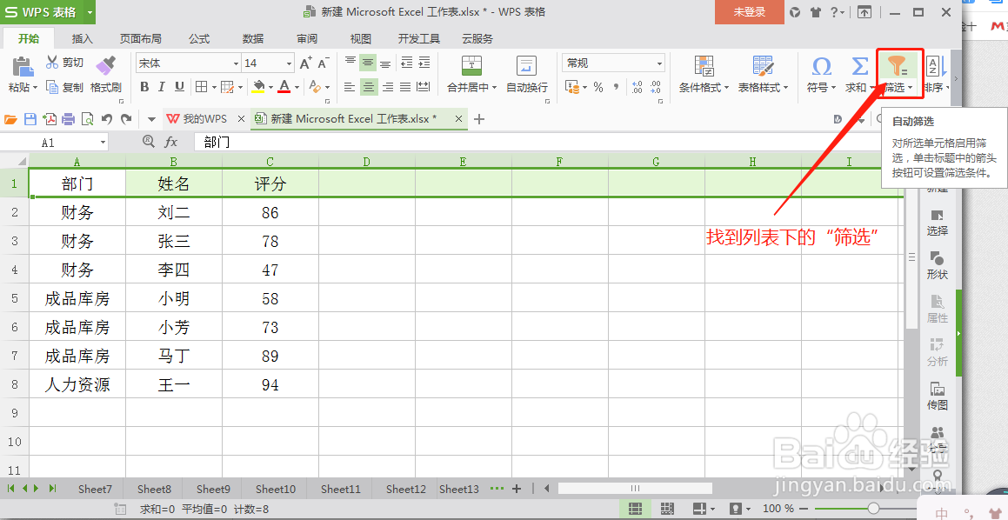
Task: Toggle bold formatting with the B button
Action: pyautogui.click(x=144, y=87)
